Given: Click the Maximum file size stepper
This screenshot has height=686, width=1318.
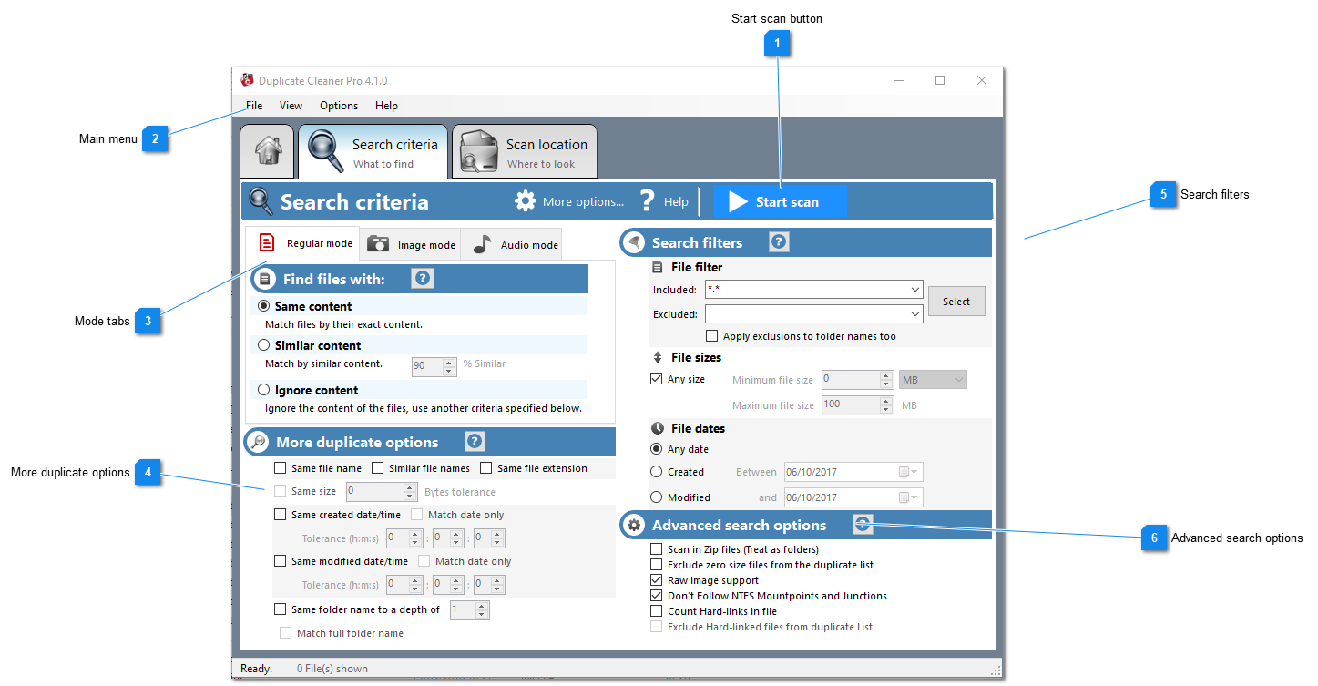Looking at the screenshot, I should click(886, 404).
